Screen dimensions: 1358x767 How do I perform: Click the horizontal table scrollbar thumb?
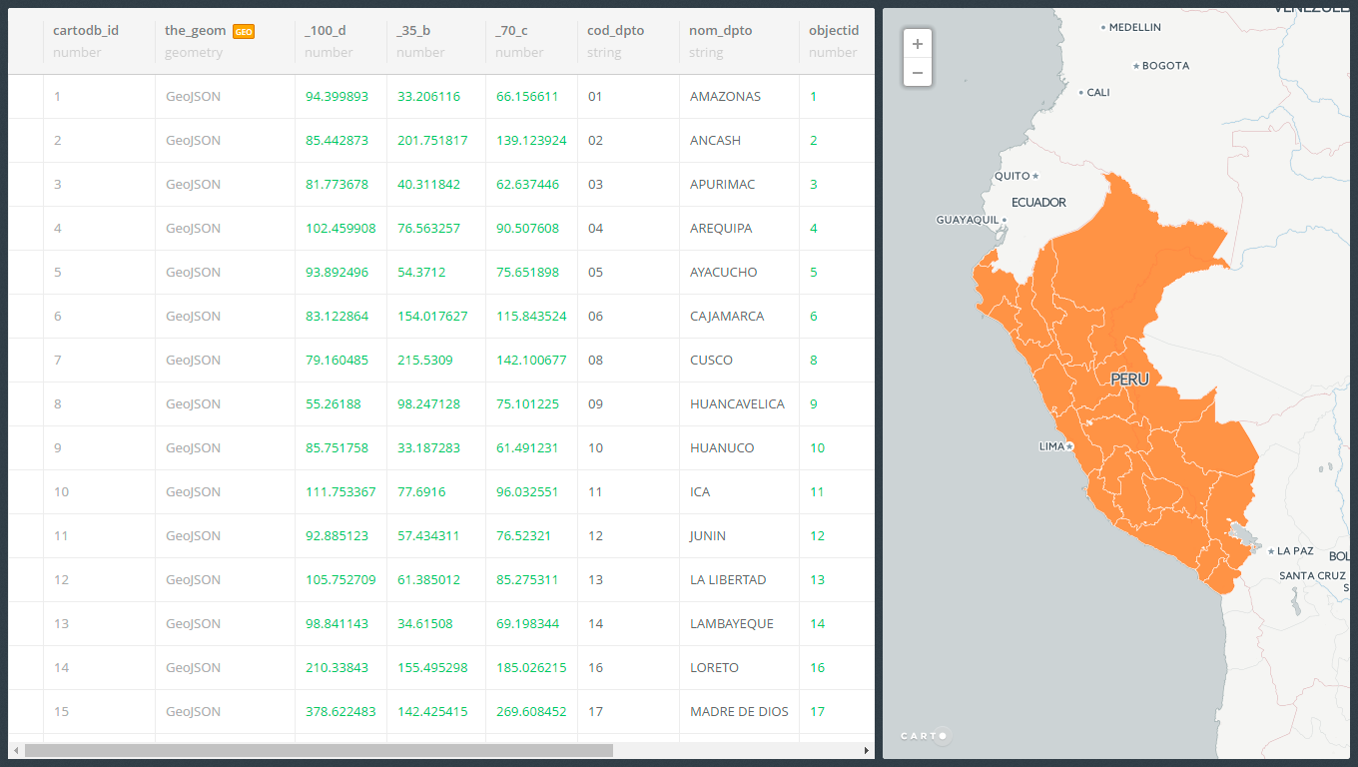(319, 750)
